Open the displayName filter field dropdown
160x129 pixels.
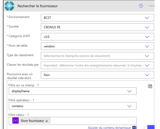coord(129,91)
